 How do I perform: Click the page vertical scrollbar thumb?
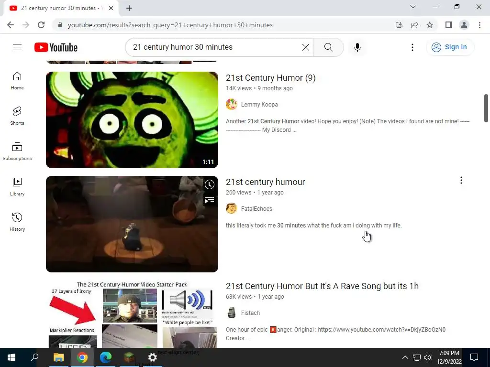(486, 108)
